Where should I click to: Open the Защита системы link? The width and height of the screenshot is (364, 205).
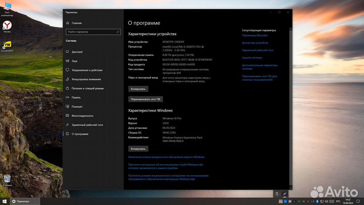[252, 58]
